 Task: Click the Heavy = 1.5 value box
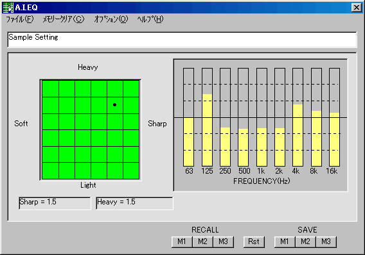point(134,203)
